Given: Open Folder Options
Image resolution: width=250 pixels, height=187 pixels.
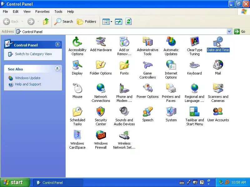Looking at the screenshot, I should point(101,68).
